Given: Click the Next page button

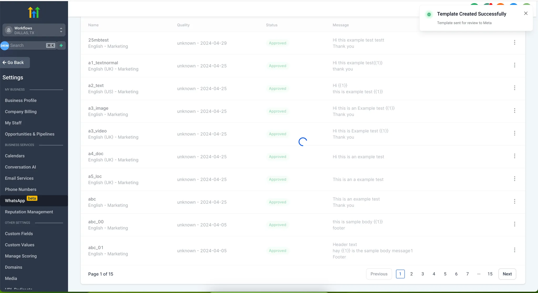Looking at the screenshot, I should pyautogui.click(x=507, y=274).
